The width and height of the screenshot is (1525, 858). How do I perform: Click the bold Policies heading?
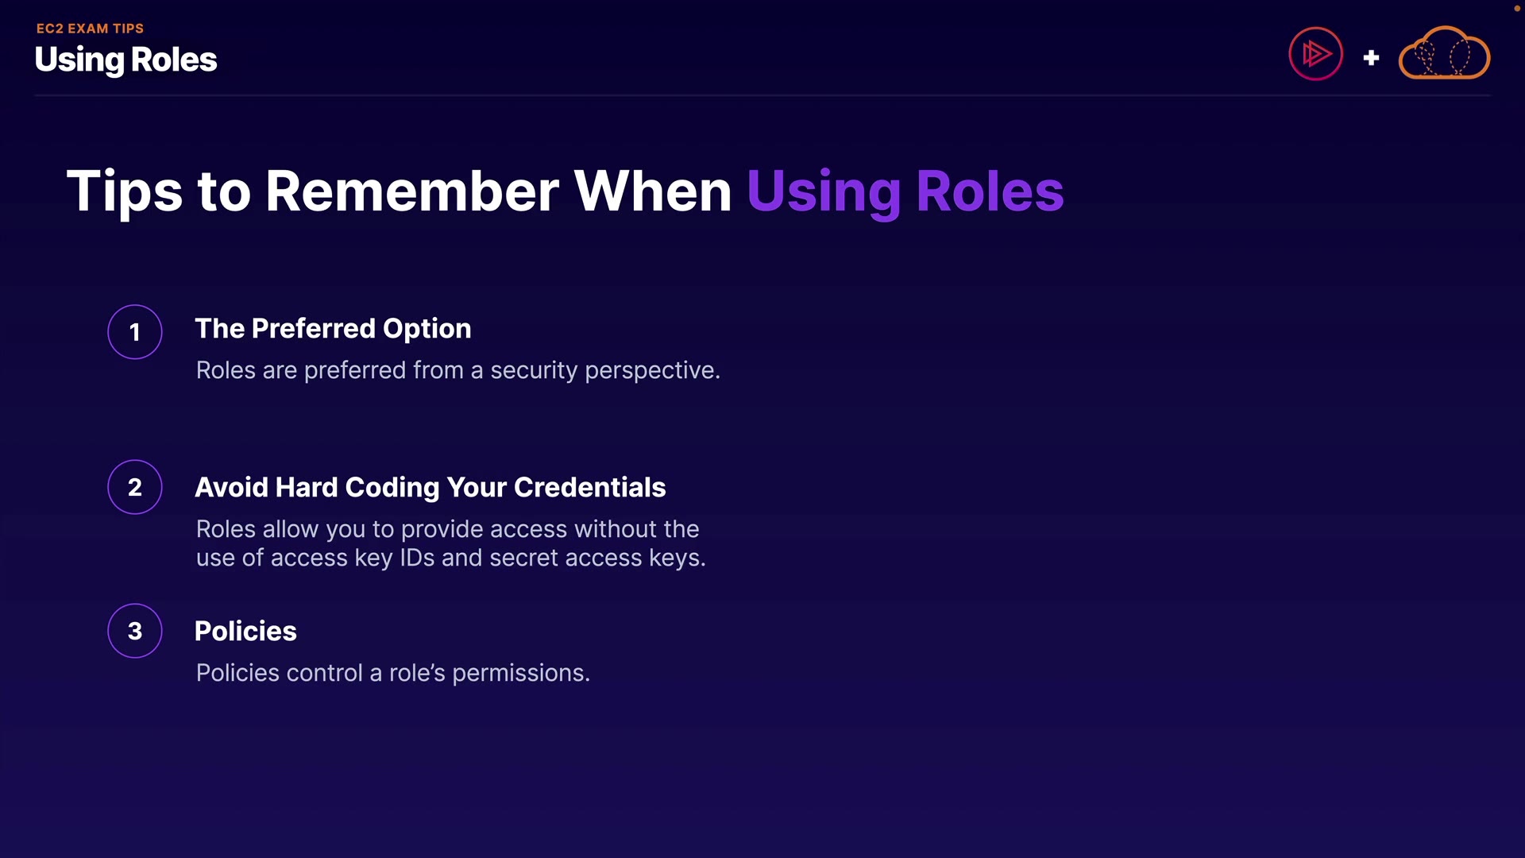pos(245,631)
